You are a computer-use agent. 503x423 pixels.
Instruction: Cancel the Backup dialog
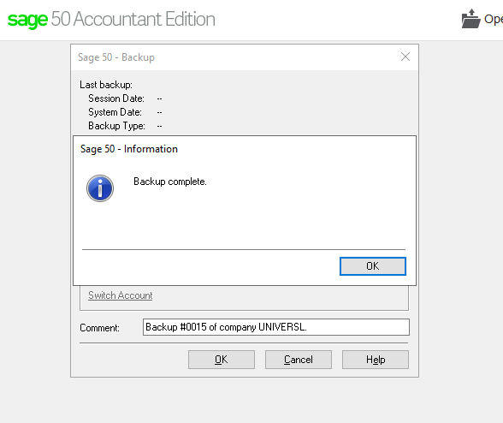click(x=299, y=360)
